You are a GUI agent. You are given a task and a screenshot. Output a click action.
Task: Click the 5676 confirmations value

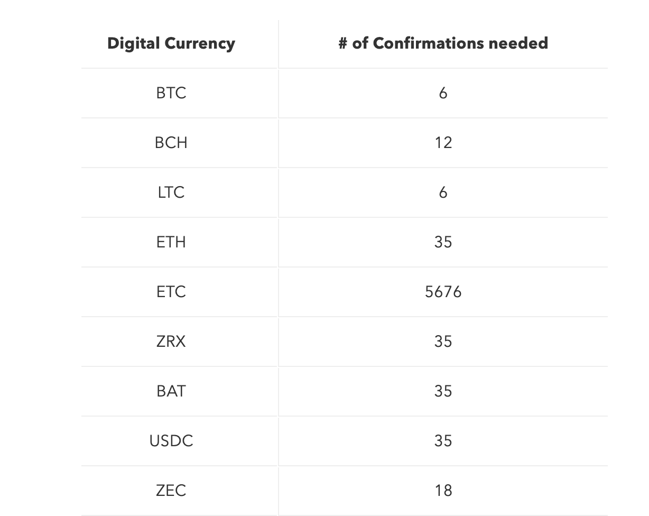coord(443,292)
